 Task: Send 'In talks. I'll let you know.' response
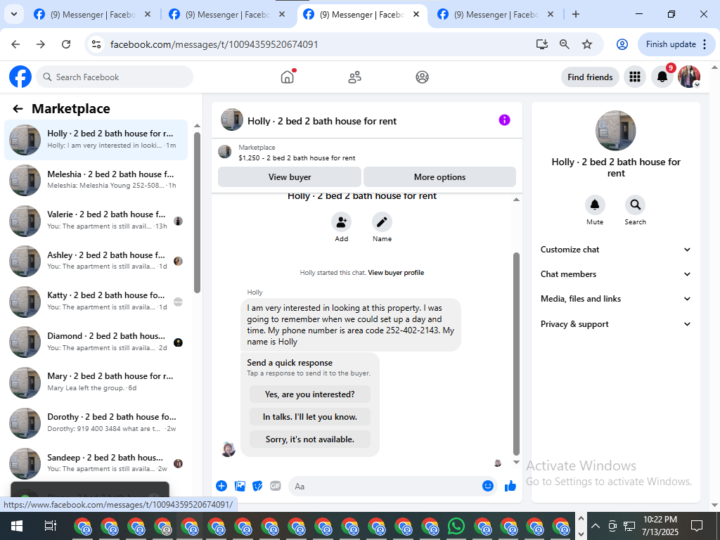(x=310, y=417)
